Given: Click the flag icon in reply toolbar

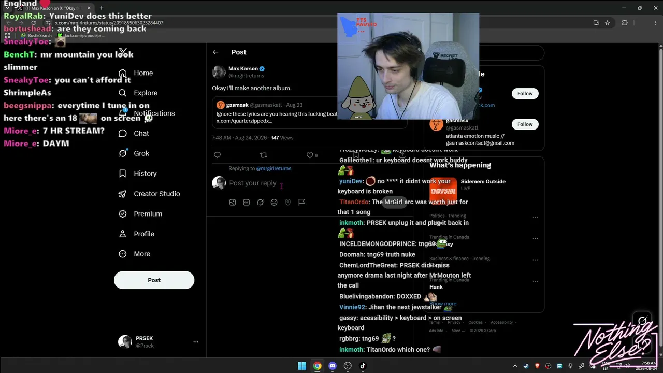Looking at the screenshot, I should tap(301, 202).
